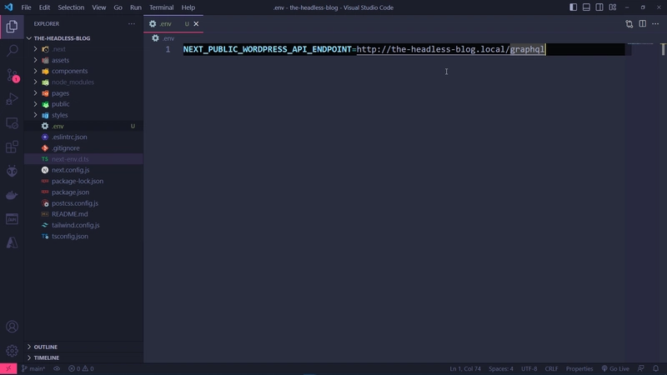The width and height of the screenshot is (667, 375).
Task: Open Explorer views and more actions menu
Action: point(132,24)
